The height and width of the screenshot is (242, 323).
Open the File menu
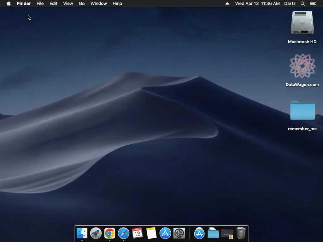40,3
